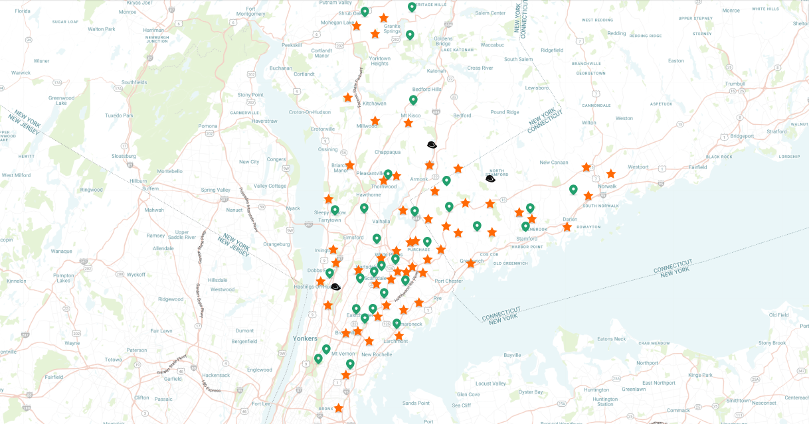Open the green pin at Granite Springs
Image resolution: width=809 pixels, height=424 pixels.
[410, 35]
